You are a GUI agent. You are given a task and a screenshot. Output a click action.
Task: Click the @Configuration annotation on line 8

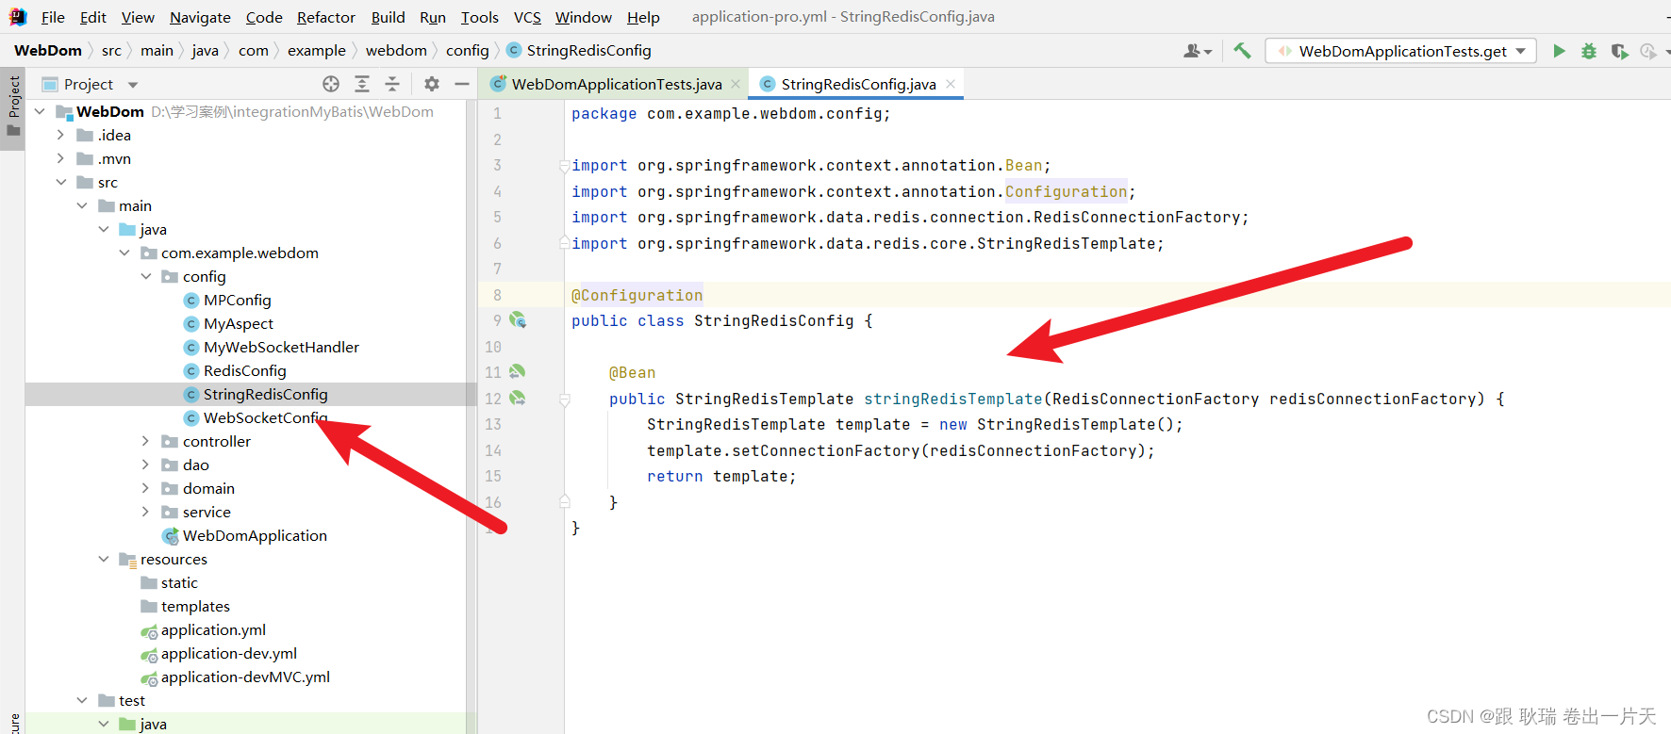coord(637,295)
